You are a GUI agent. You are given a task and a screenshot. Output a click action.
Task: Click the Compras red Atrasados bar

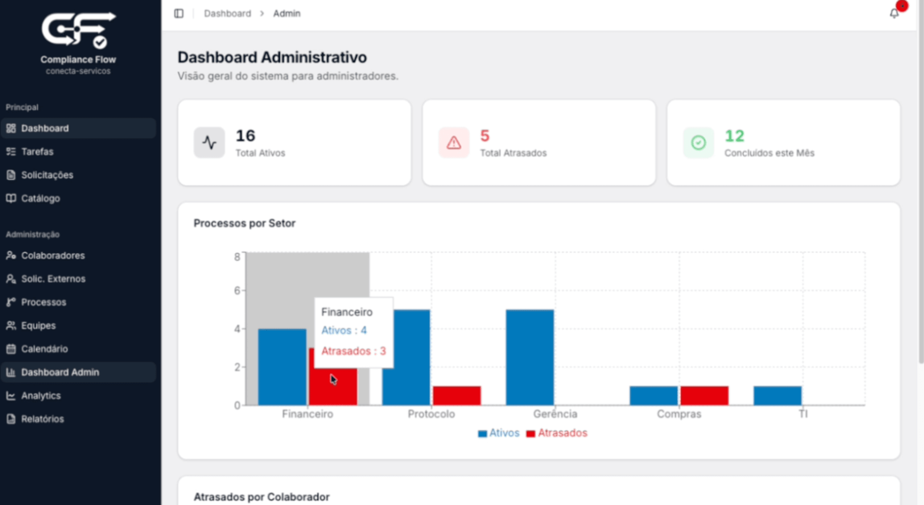point(704,396)
